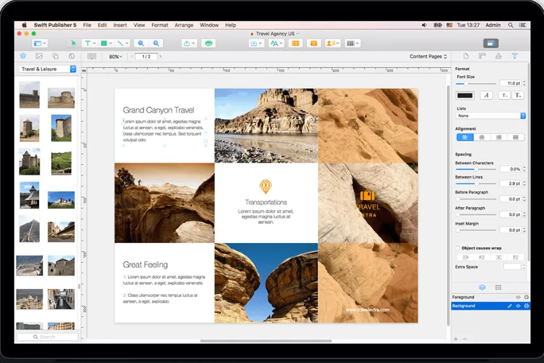The height and width of the screenshot is (363, 544).
Task: Select the green rectangle shape tool
Action: (104, 43)
